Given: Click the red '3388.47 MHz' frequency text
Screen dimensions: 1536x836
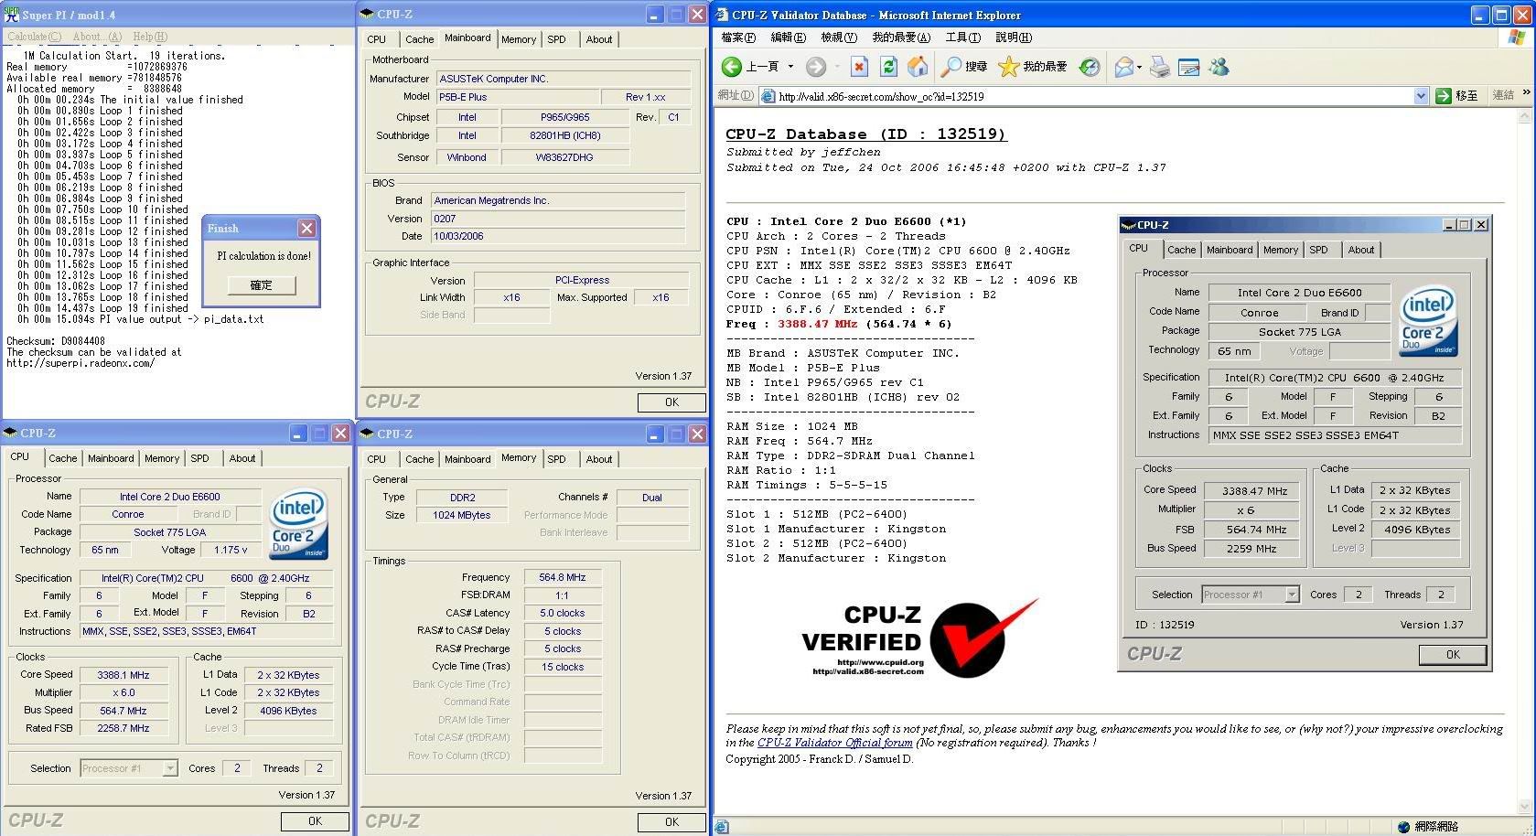Looking at the screenshot, I should (817, 324).
